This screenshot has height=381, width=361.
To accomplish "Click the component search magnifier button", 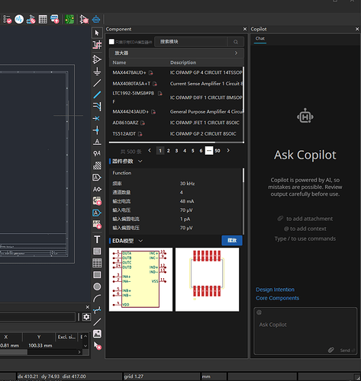I will click(236, 42).
